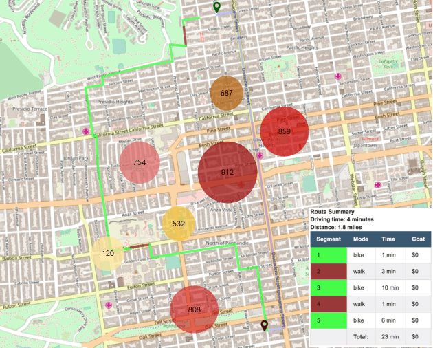Click the Mode column header

click(x=361, y=238)
